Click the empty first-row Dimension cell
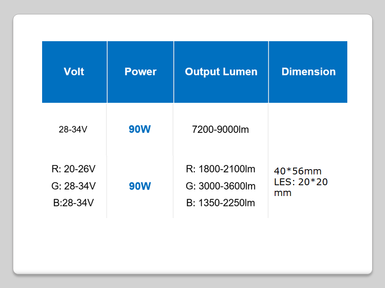Viewport: 385px width, 288px height. point(308,130)
